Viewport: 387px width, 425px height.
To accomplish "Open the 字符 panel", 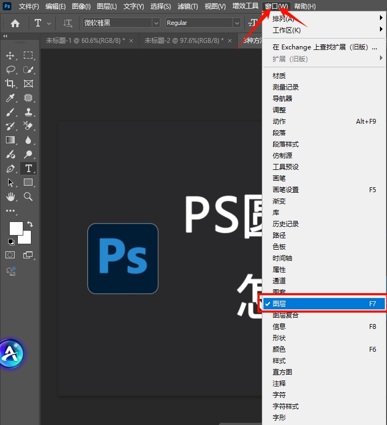I will pyautogui.click(x=324, y=395).
